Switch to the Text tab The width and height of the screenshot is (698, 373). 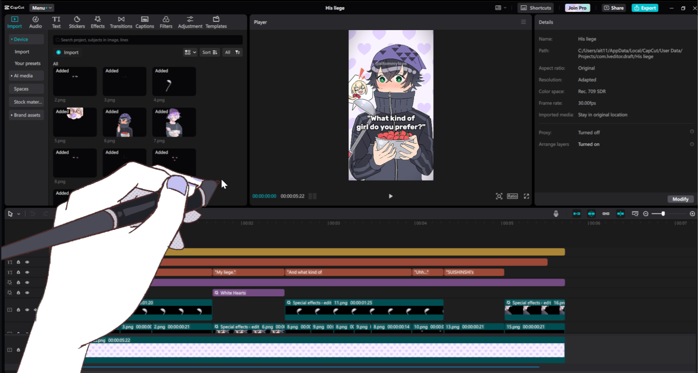pos(56,22)
